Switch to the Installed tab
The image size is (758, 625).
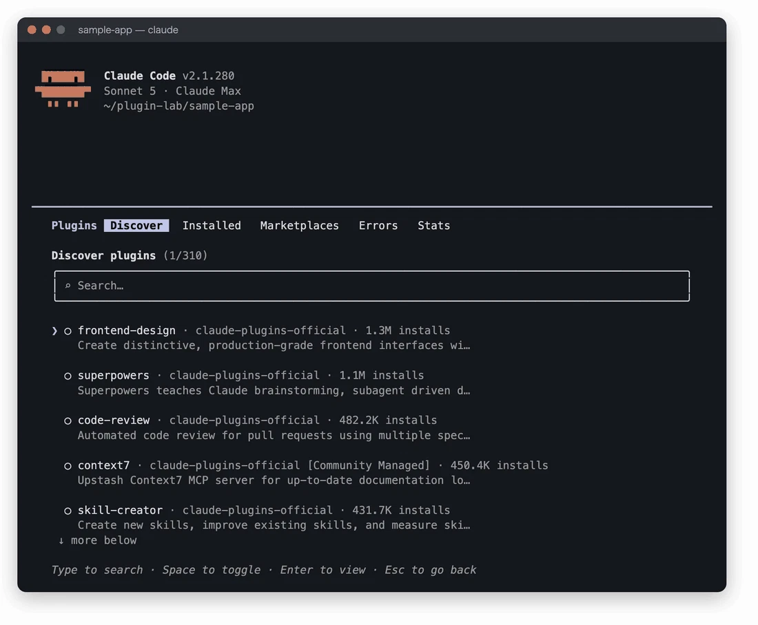(x=212, y=226)
